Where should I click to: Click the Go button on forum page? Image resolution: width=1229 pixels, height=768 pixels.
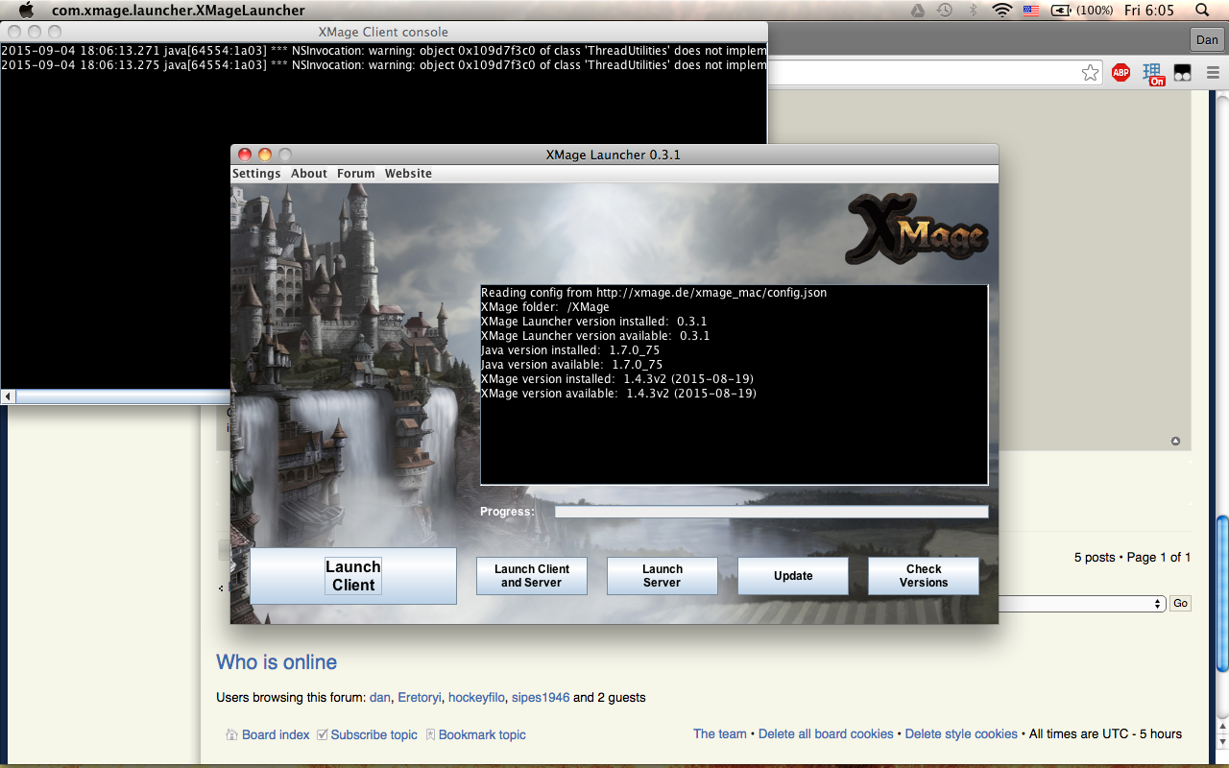point(1180,604)
